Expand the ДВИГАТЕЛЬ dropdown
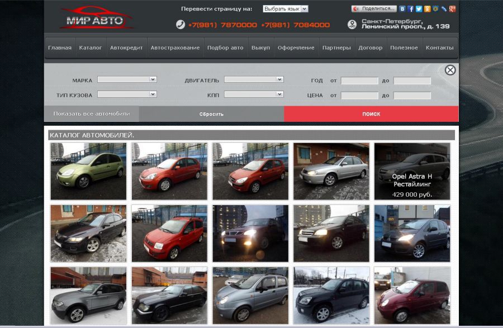503x328 pixels. pyautogui.click(x=254, y=79)
